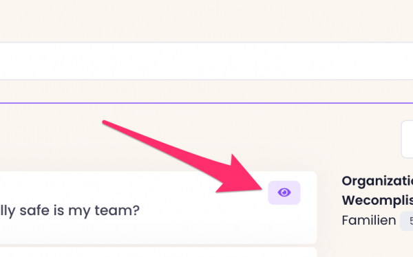This screenshot has width=413, height=257.
Task: Click the pink arrow annotation tail
Action: tap(105, 123)
